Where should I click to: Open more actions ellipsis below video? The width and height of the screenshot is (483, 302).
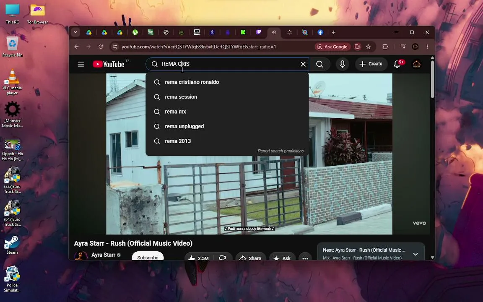coord(305,257)
